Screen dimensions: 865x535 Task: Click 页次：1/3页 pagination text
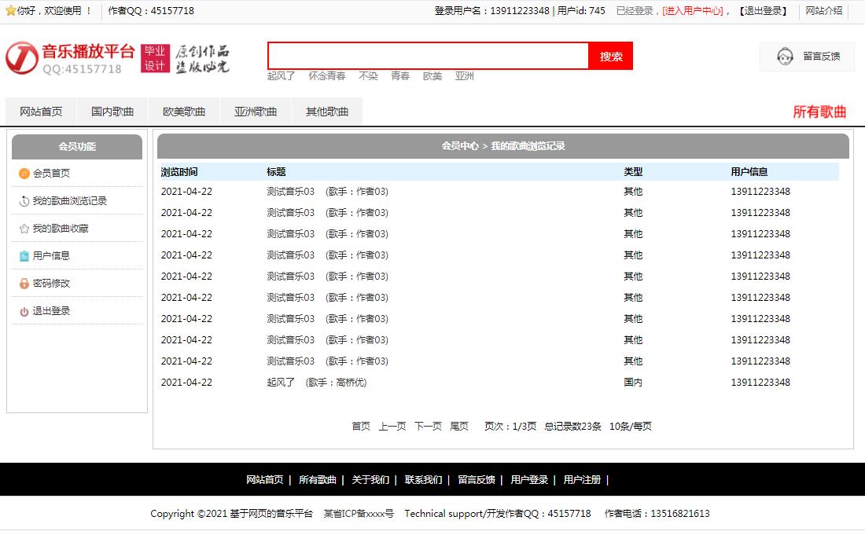click(x=510, y=427)
